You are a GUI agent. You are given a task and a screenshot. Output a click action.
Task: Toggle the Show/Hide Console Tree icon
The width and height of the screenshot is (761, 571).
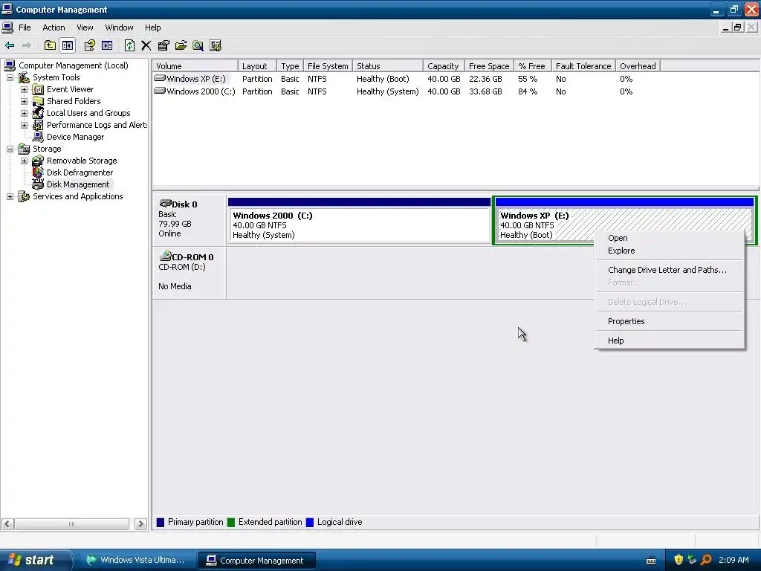click(68, 45)
